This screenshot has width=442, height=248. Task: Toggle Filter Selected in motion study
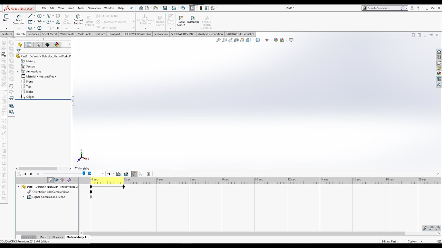tap(69, 180)
